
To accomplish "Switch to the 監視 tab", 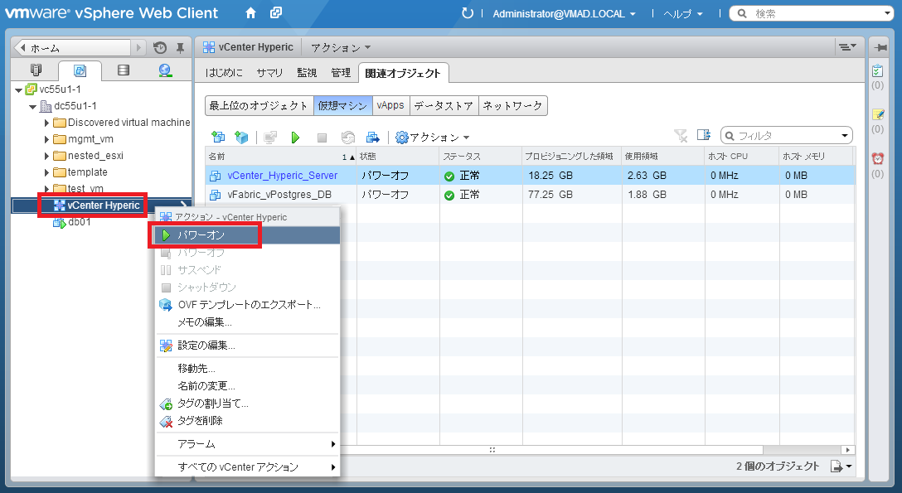I will click(x=307, y=73).
